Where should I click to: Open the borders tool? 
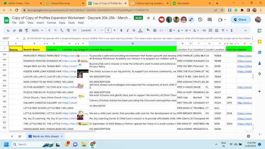tap(155, 30)
